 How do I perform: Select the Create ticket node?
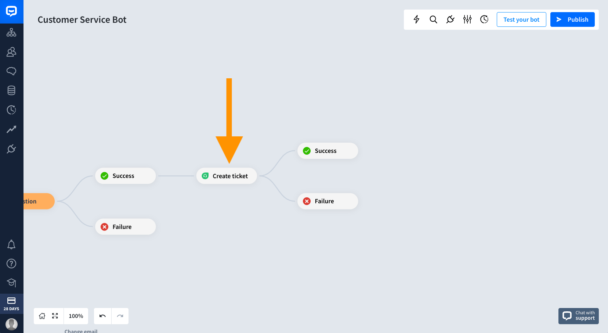click(227, 176)
